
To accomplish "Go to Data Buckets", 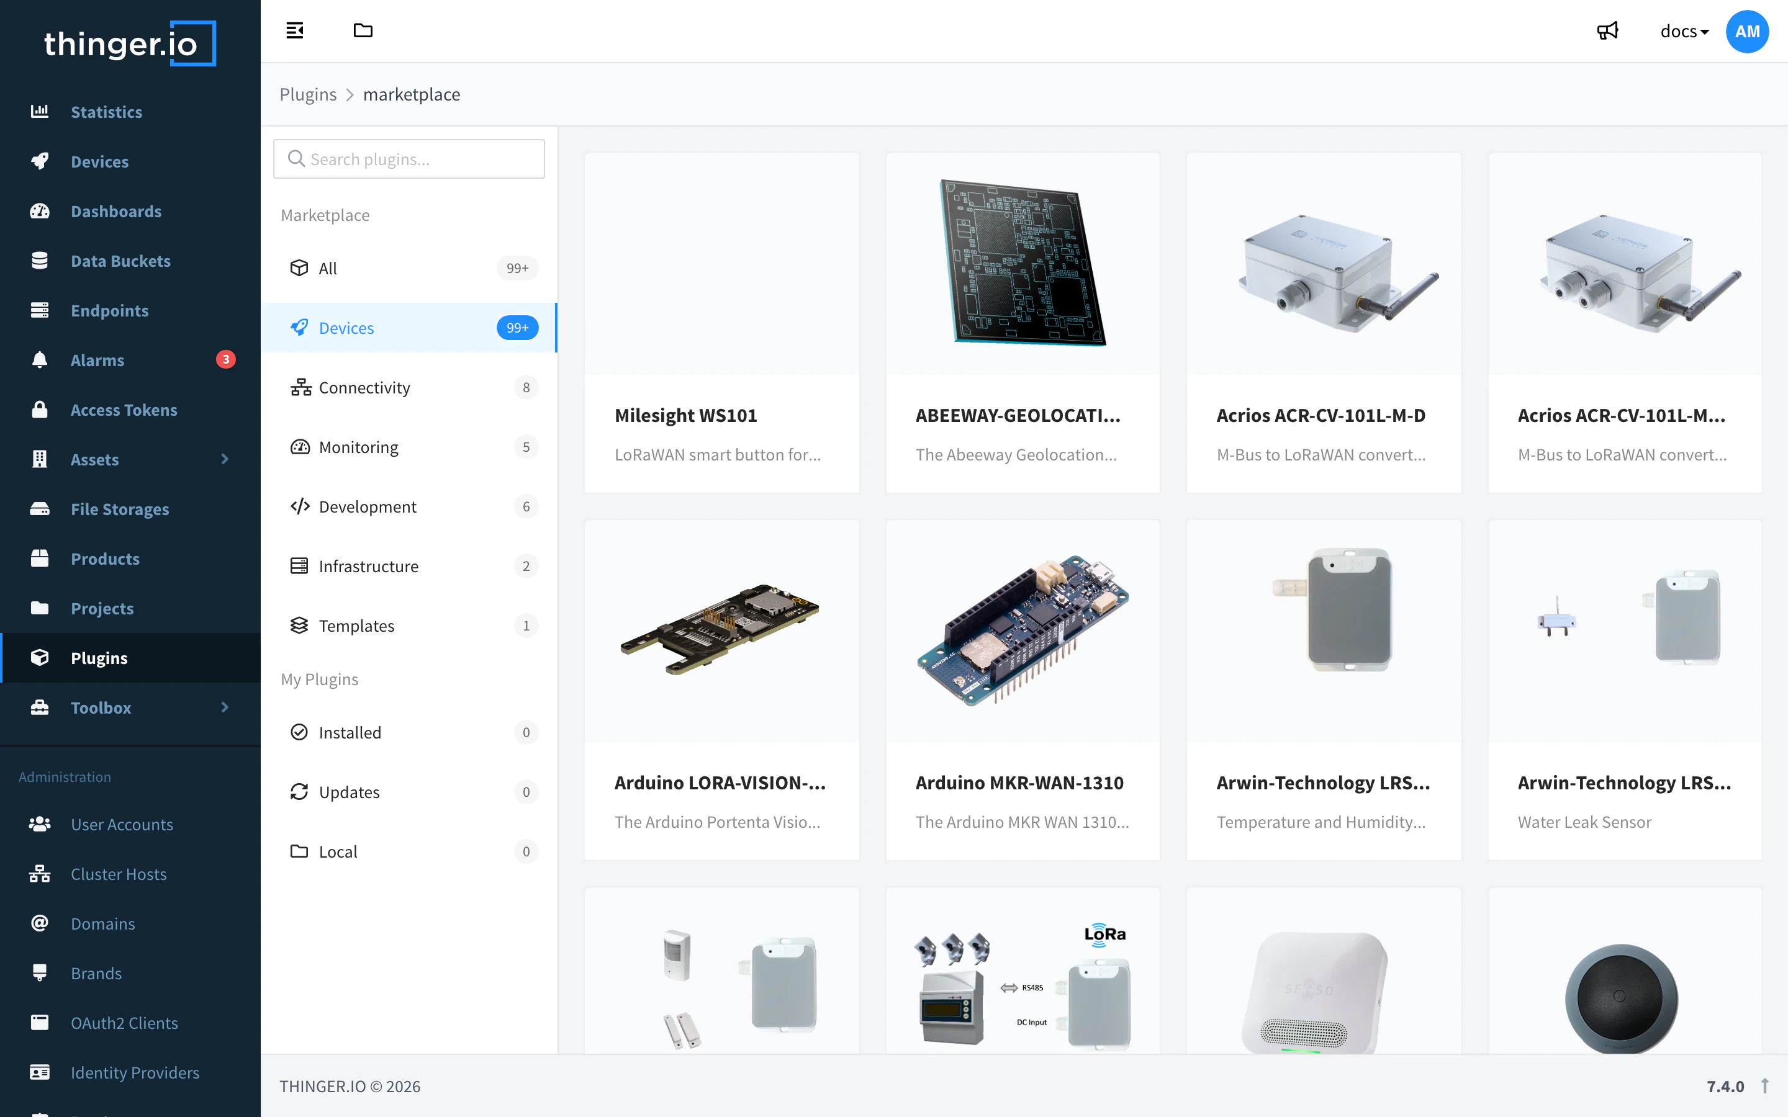I will tap(130, 261).
